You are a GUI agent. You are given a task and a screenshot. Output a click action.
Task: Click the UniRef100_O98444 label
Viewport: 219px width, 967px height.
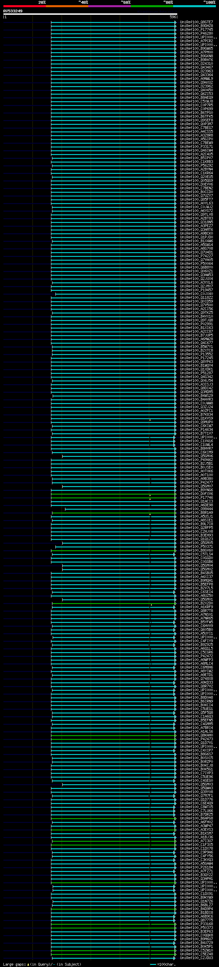click(x=196, y=509)
